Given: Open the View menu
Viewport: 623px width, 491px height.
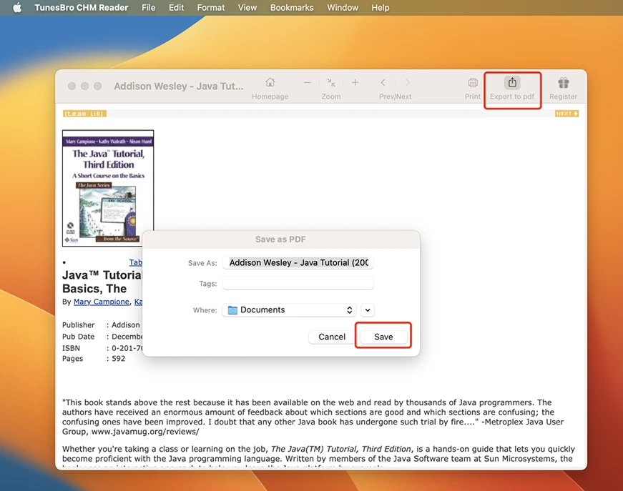Looking at the screenshot, I should (247, 8).
